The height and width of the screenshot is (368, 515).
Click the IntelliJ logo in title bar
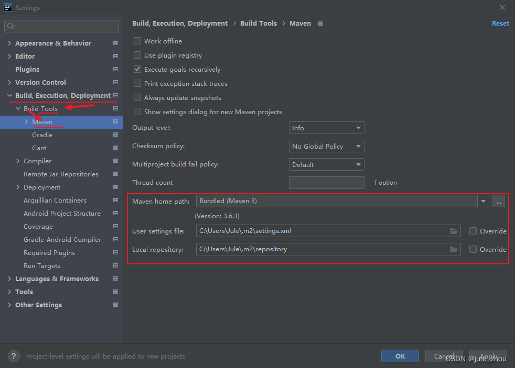click(7, 7)
